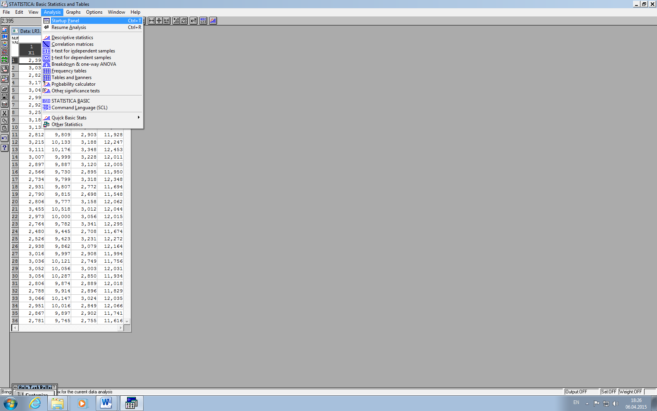Viewport: 657px width, 411px height.
Task: Open the Edit menu
Action: click(19, 12)
